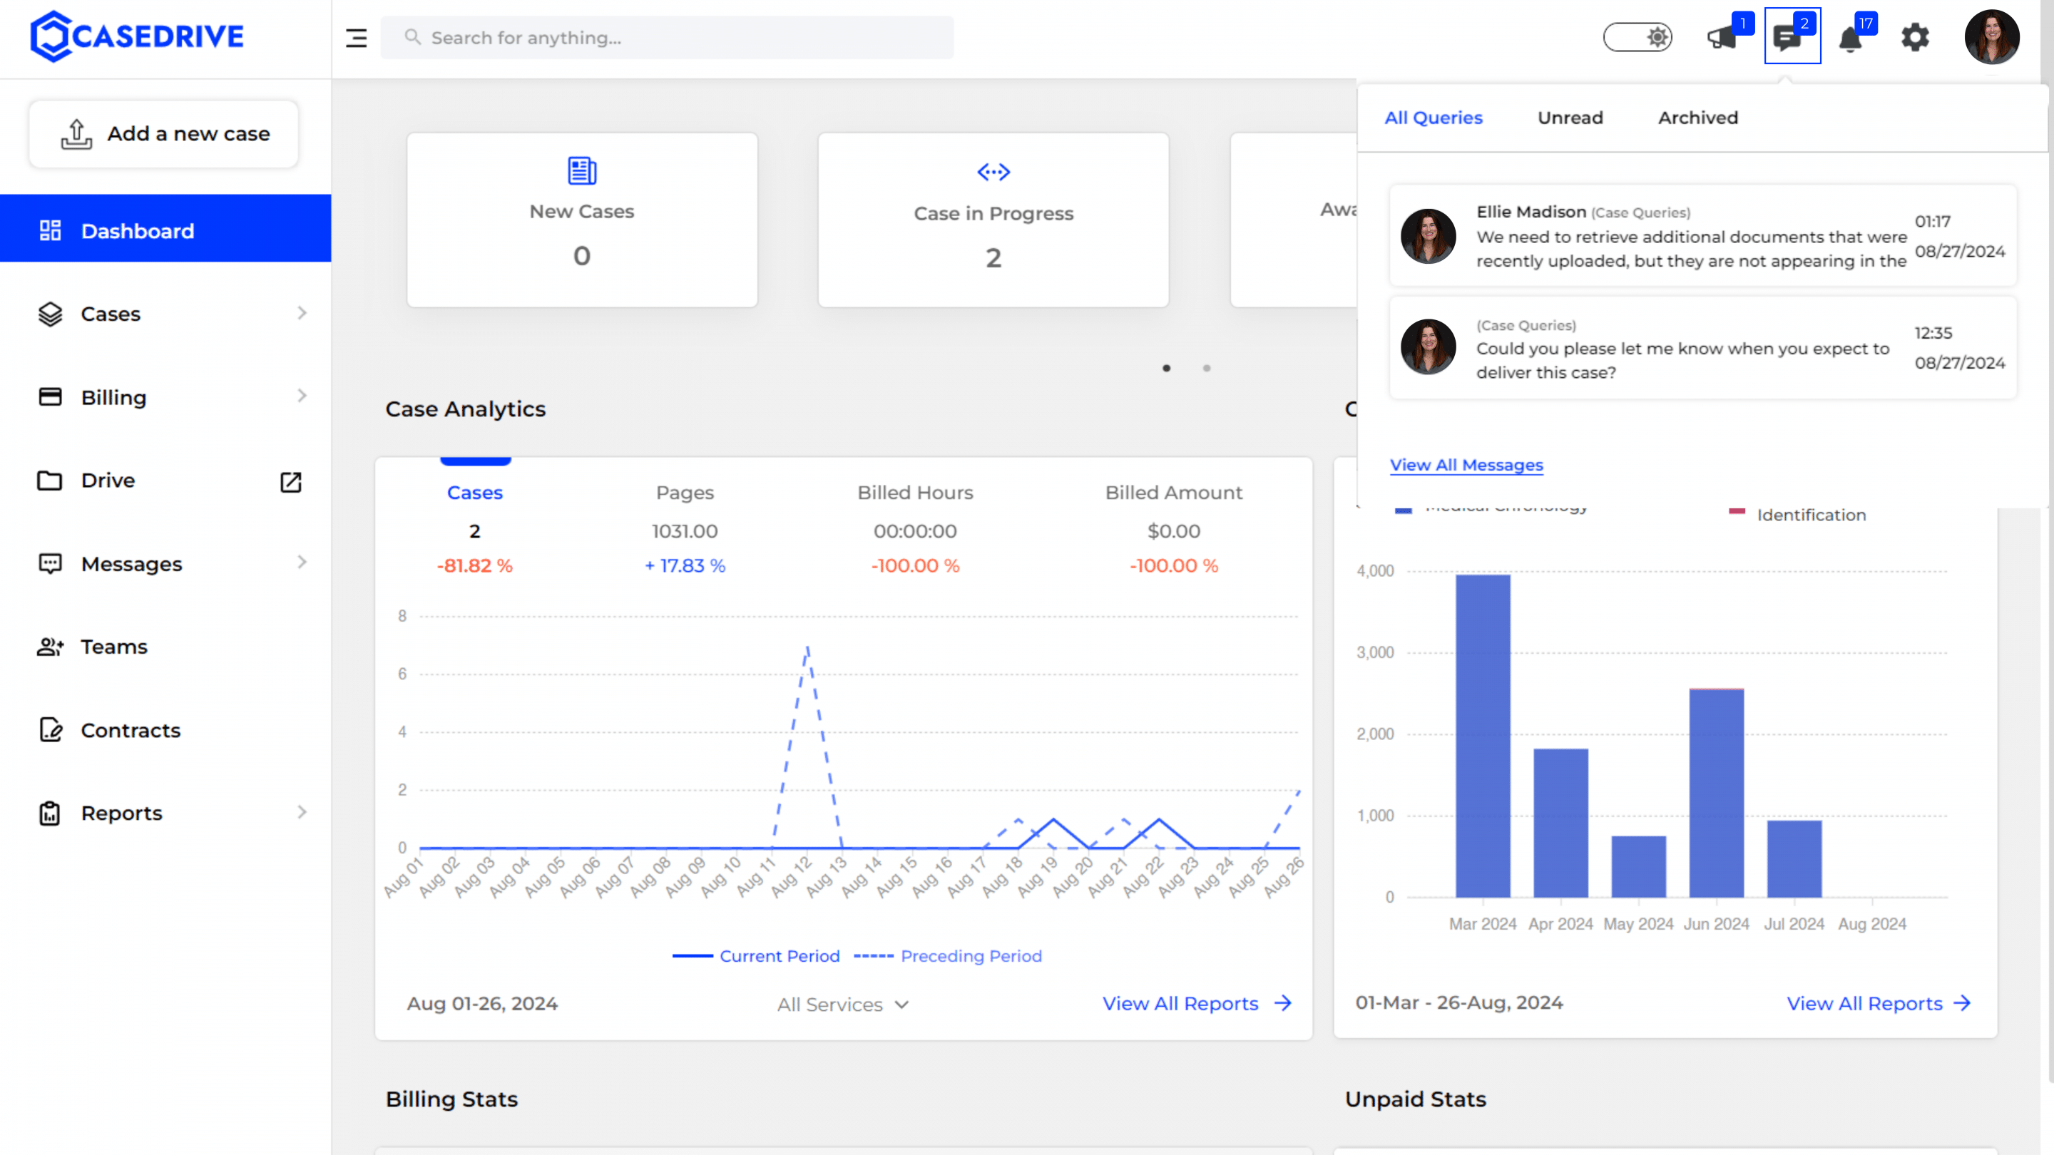This screenshot has width=2054, height=1155.
Task: Open the settings gear icon
Action: click(x=1914, y=38)
